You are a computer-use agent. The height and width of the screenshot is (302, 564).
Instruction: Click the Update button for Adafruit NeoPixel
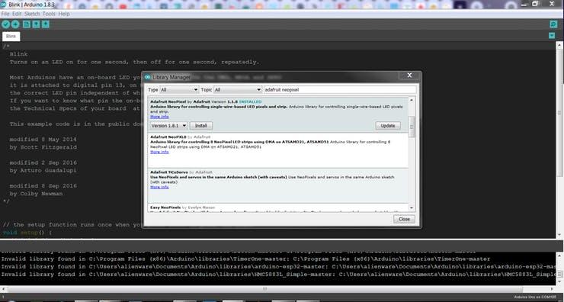pyautogui.click(x=388, y=126)
